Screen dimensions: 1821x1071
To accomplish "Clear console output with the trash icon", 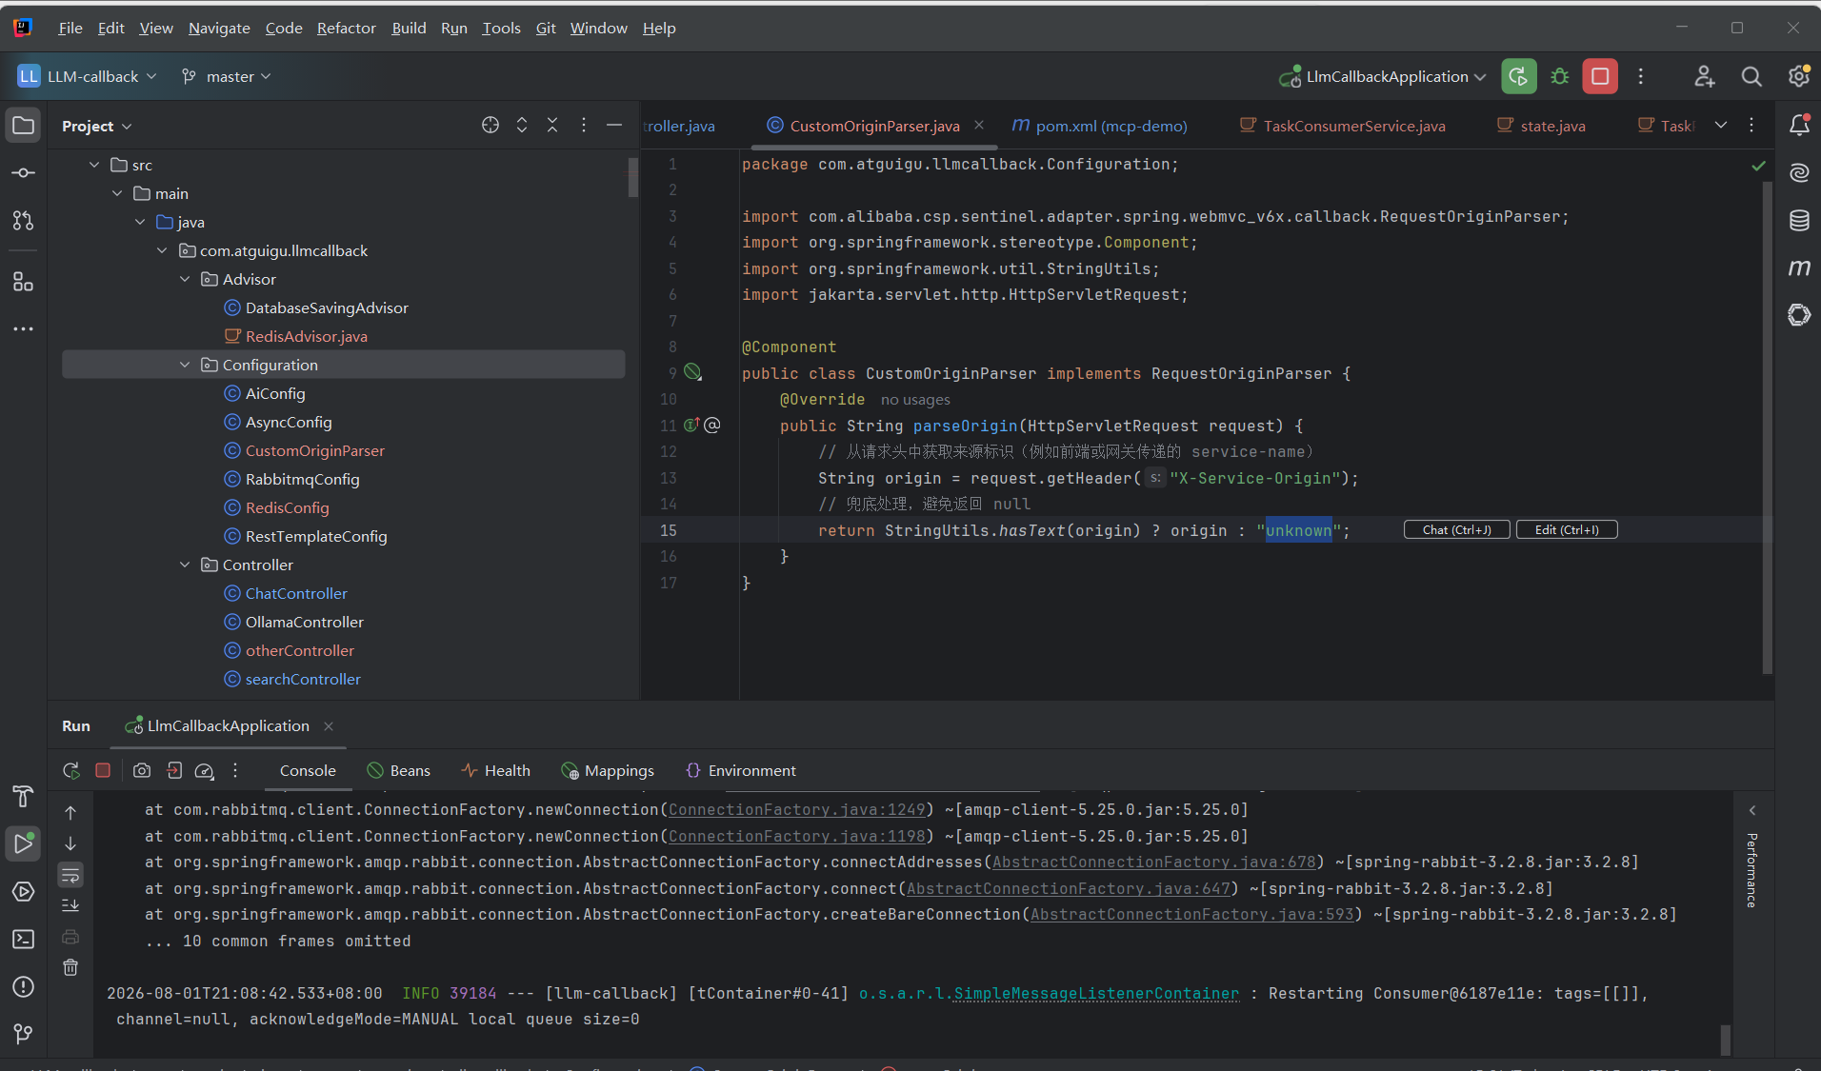I will click(70, 967).
